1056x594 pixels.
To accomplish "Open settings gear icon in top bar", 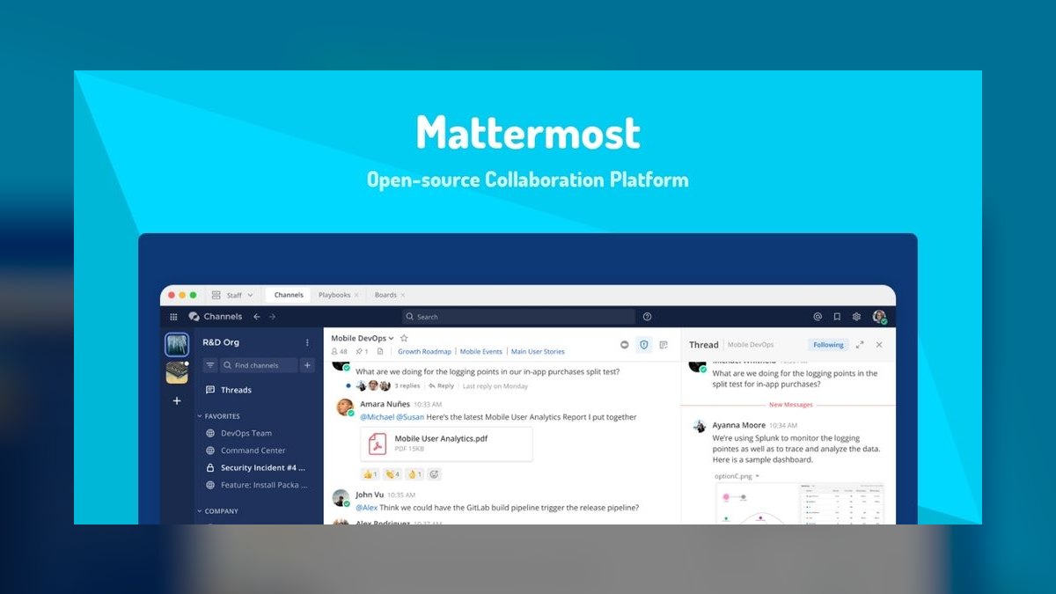I will (x=856, y=317).
